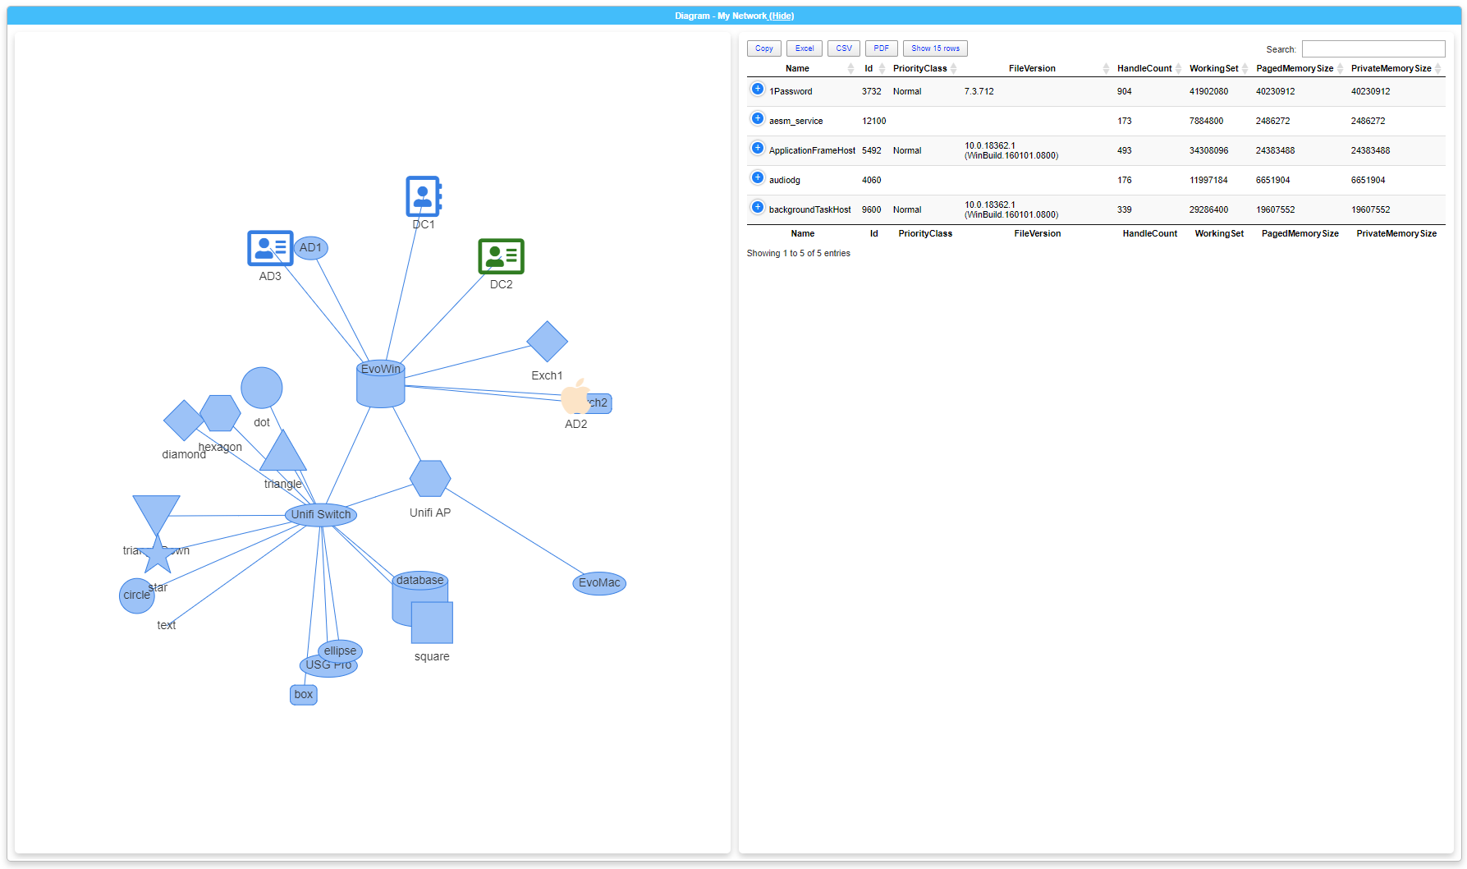Hide the diagram via the (Hide) link

(x=783, y=16)
